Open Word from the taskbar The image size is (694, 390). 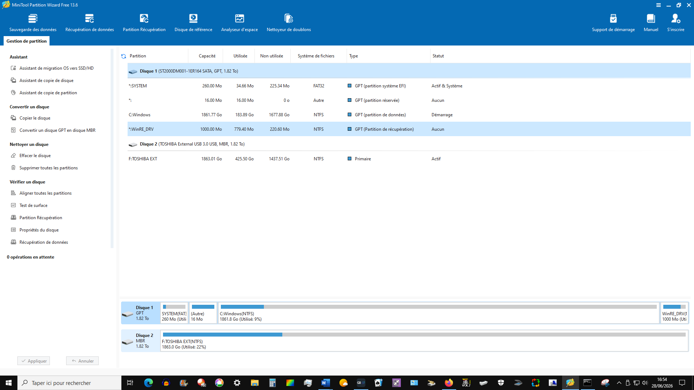(325, 383)
